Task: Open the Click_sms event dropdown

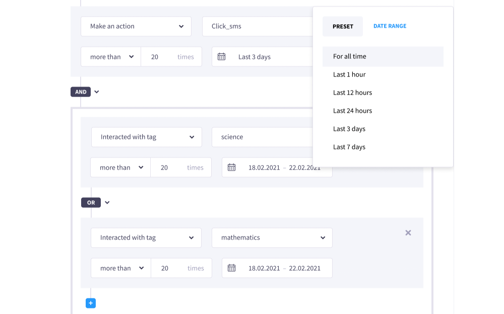Action: [x=258, y=26]
